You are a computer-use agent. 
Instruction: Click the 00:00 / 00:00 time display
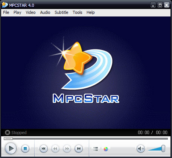pyautogui.click(x=152, y=133)
